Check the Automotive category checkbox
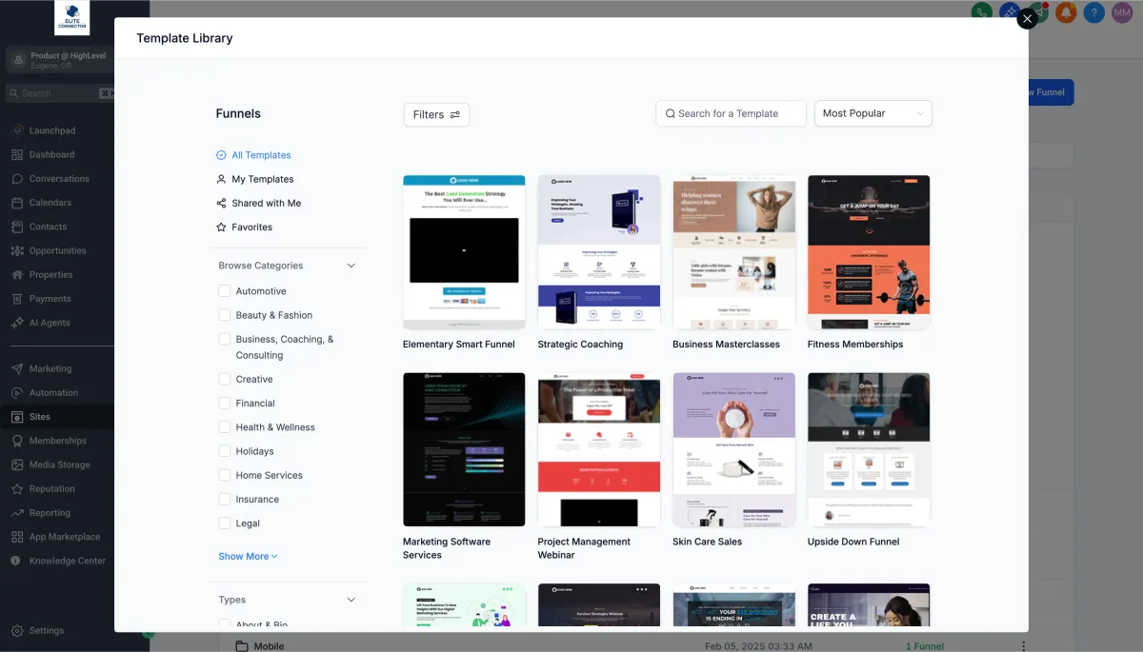The image size is (1143, 652). tap(225, 291)
